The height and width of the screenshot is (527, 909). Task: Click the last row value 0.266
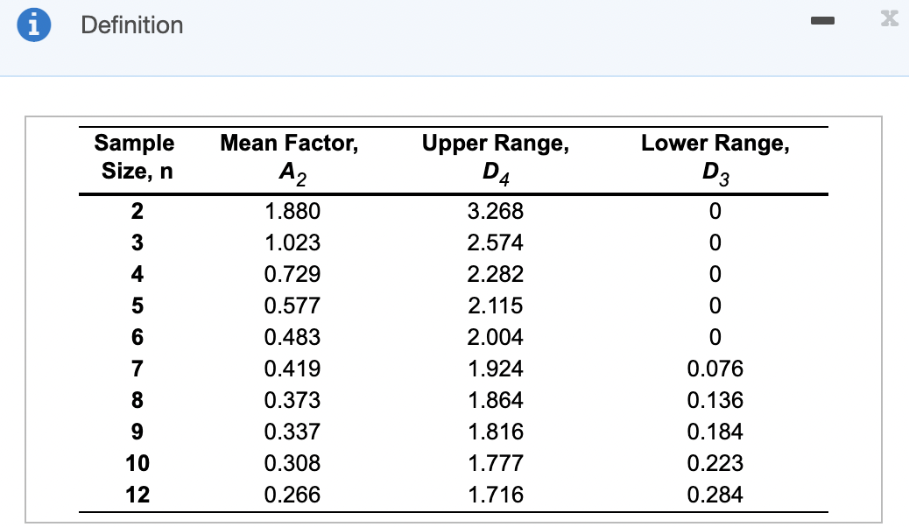point(292,495)
